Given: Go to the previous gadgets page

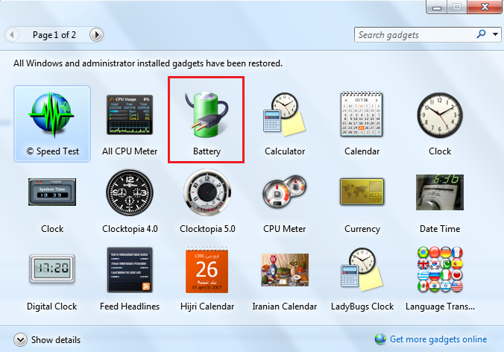Looking at the screenshot, I should (12, 34).
